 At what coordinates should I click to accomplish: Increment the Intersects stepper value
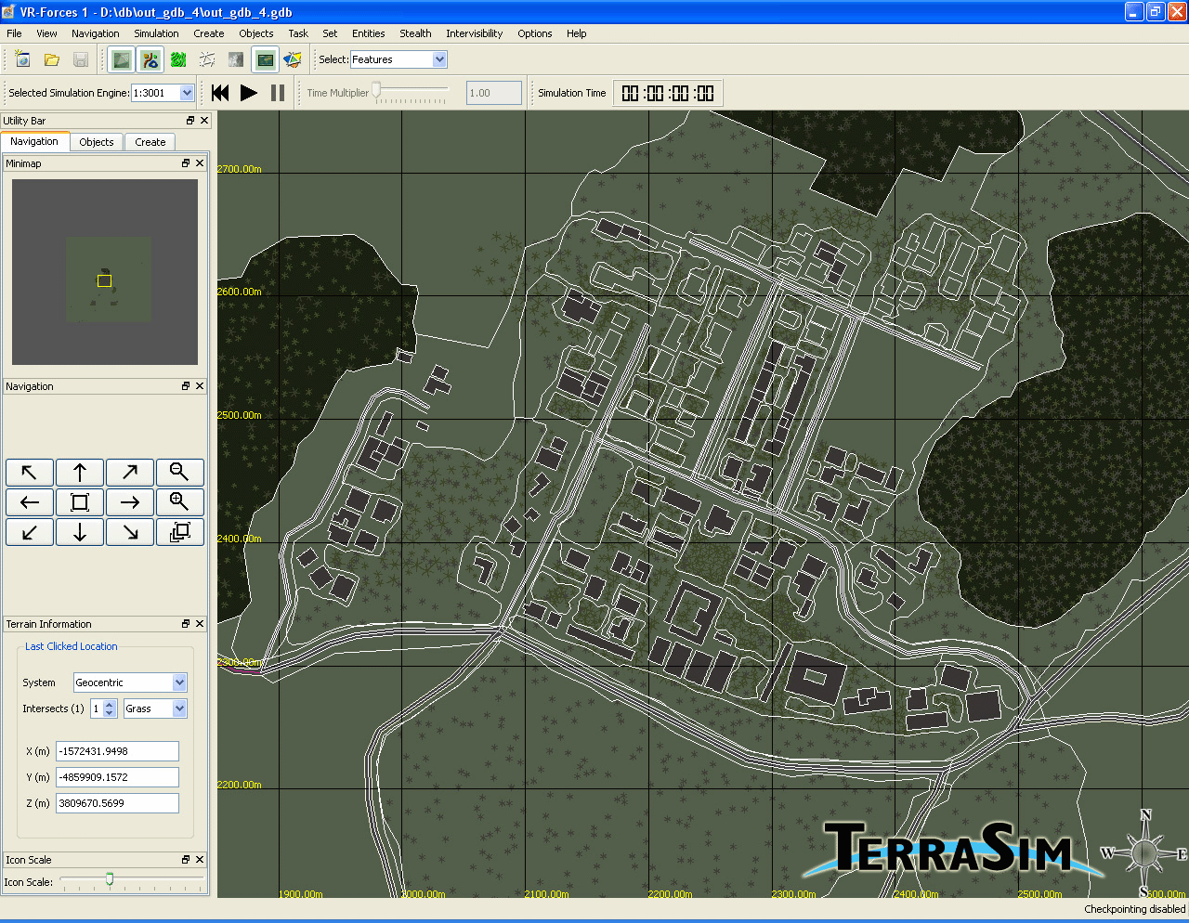pyautogui.click(x=110, y=705)
